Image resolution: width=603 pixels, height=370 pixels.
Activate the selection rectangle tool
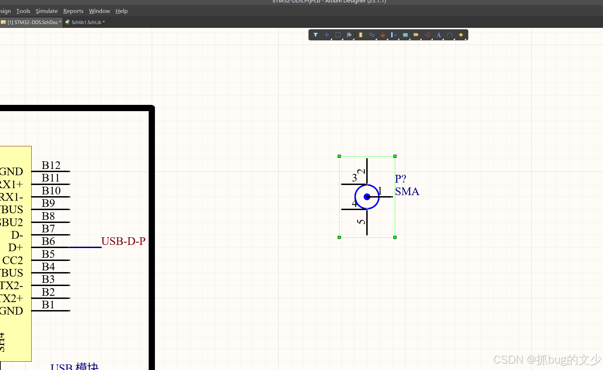pyautogui.click(x=338, y=35)
